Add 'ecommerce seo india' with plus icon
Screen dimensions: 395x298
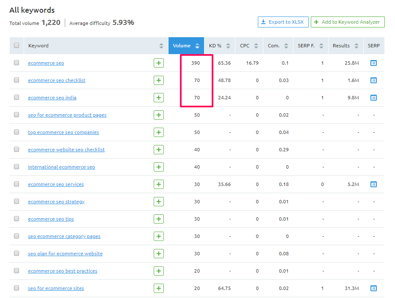(x=159, y=98)
